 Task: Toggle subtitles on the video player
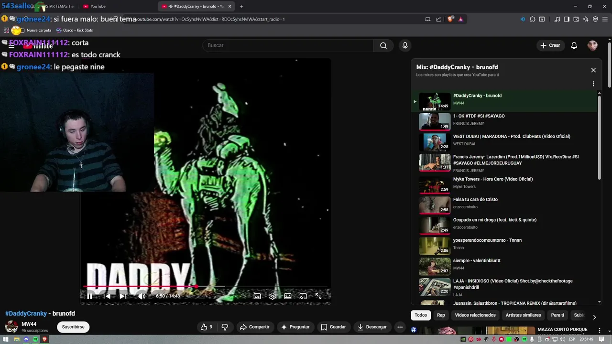coord(257,296)
